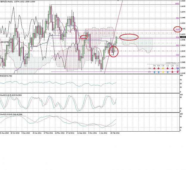186x170 pixels.
Task: Click the yellow T/K arrow in the SM row
Action: pos(163,72)
